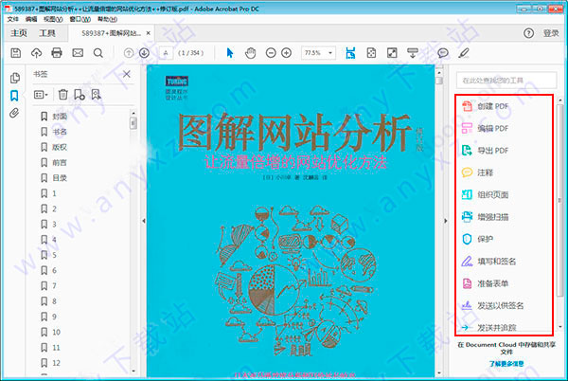568x381 pixels.
Task: Click the bookmarks list scrollbar thumb
Action: (133, 123)
